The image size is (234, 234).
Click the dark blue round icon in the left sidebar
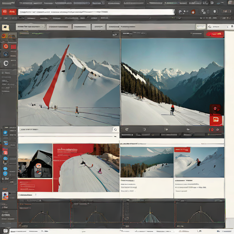tap(6, 54)
